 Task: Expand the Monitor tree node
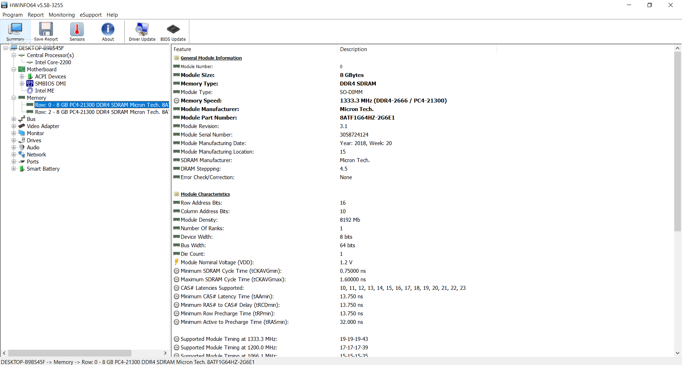tap(13, 133)
